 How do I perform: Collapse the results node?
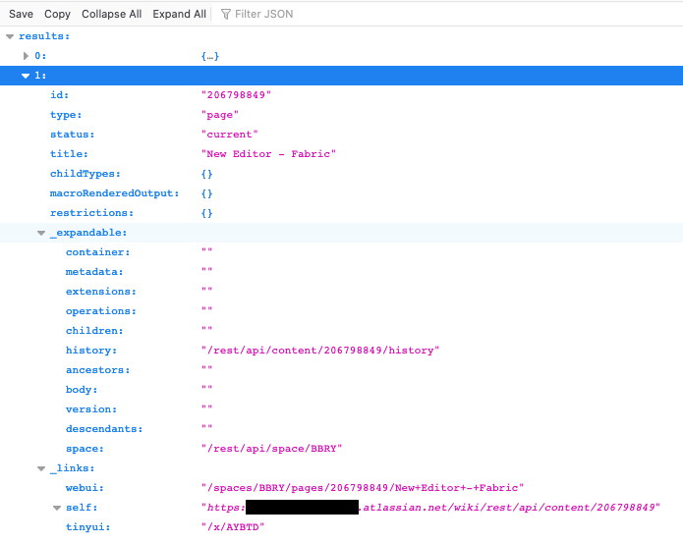[10, 36]
